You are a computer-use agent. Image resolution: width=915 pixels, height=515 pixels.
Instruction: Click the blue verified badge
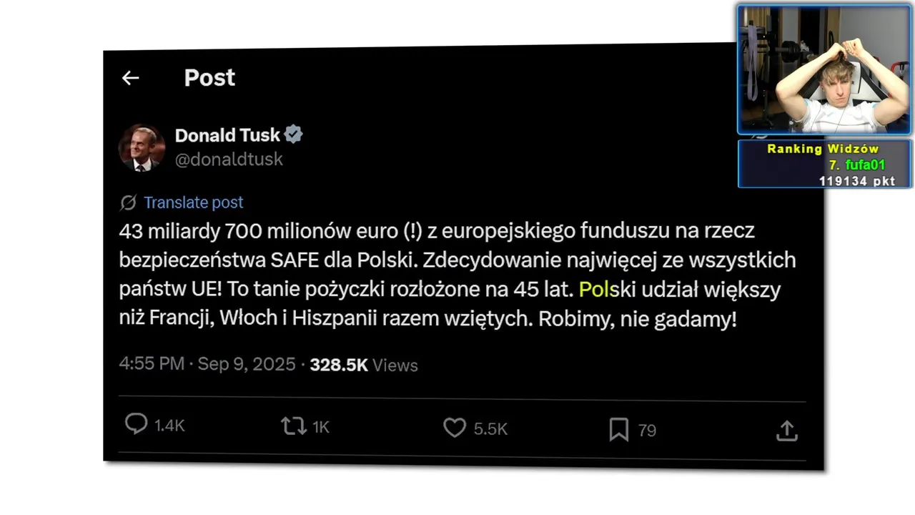click(294, 134)
